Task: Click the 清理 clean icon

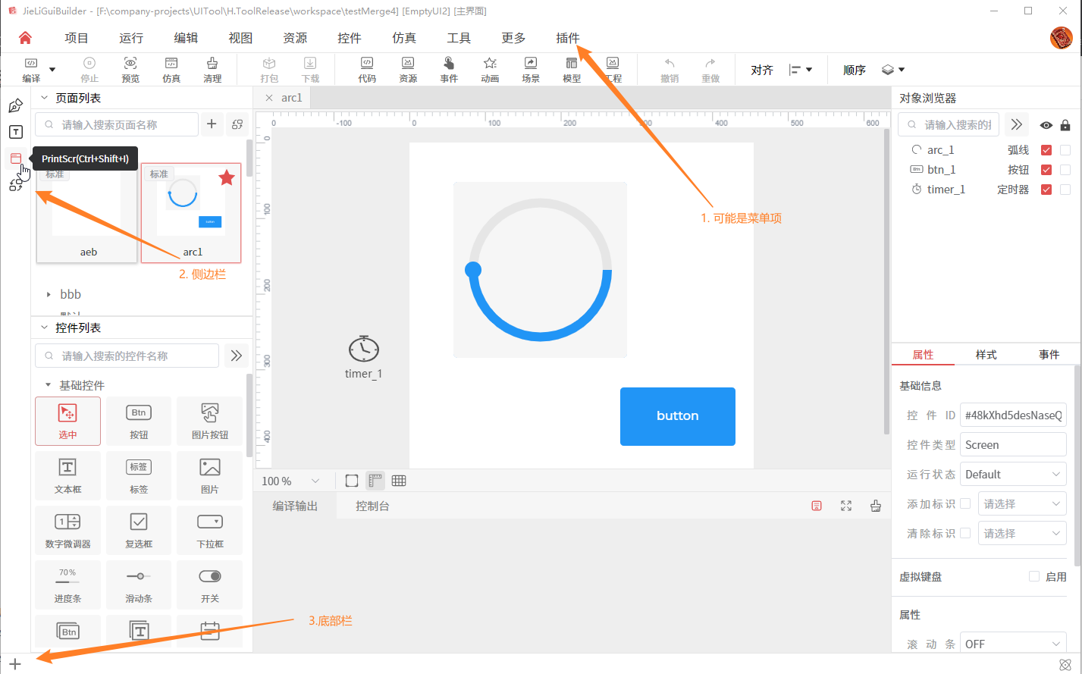Action: 212,63
